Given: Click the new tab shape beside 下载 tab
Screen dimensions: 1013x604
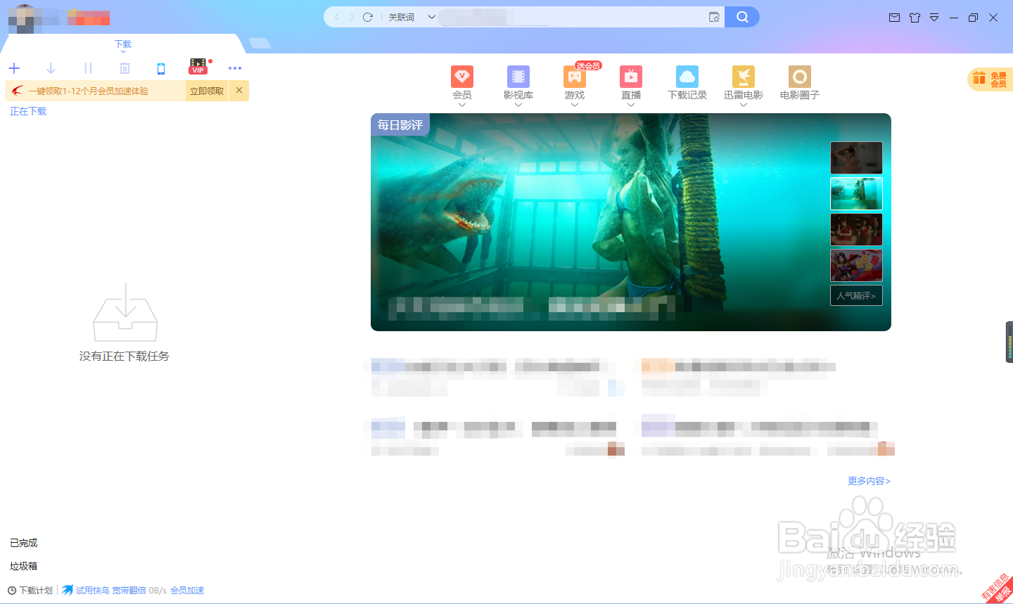Looking at the screenshot, I should coord(260,44).
